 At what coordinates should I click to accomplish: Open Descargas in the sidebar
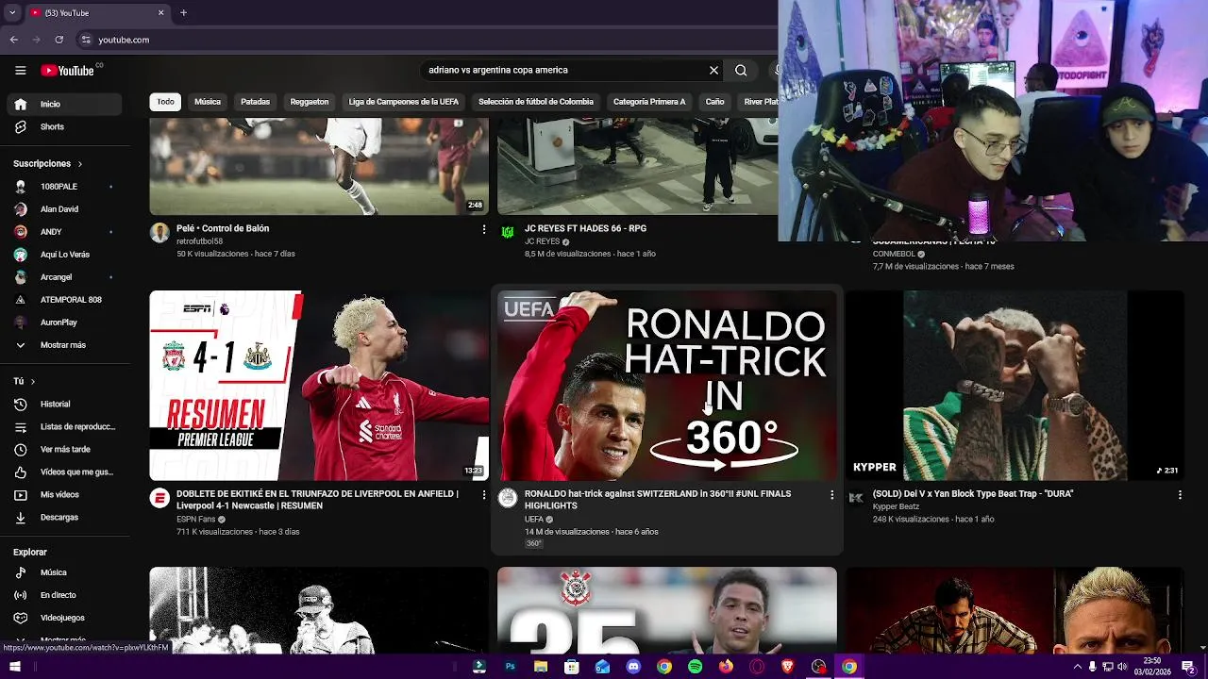(x=65, y=517)
